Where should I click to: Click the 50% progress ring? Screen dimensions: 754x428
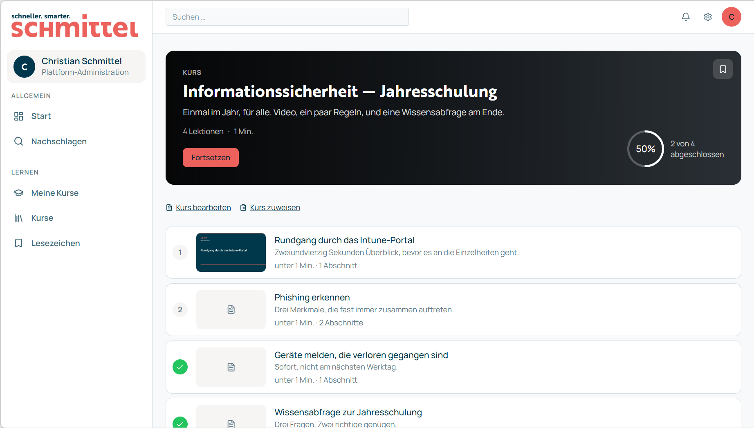click(646, 149)
